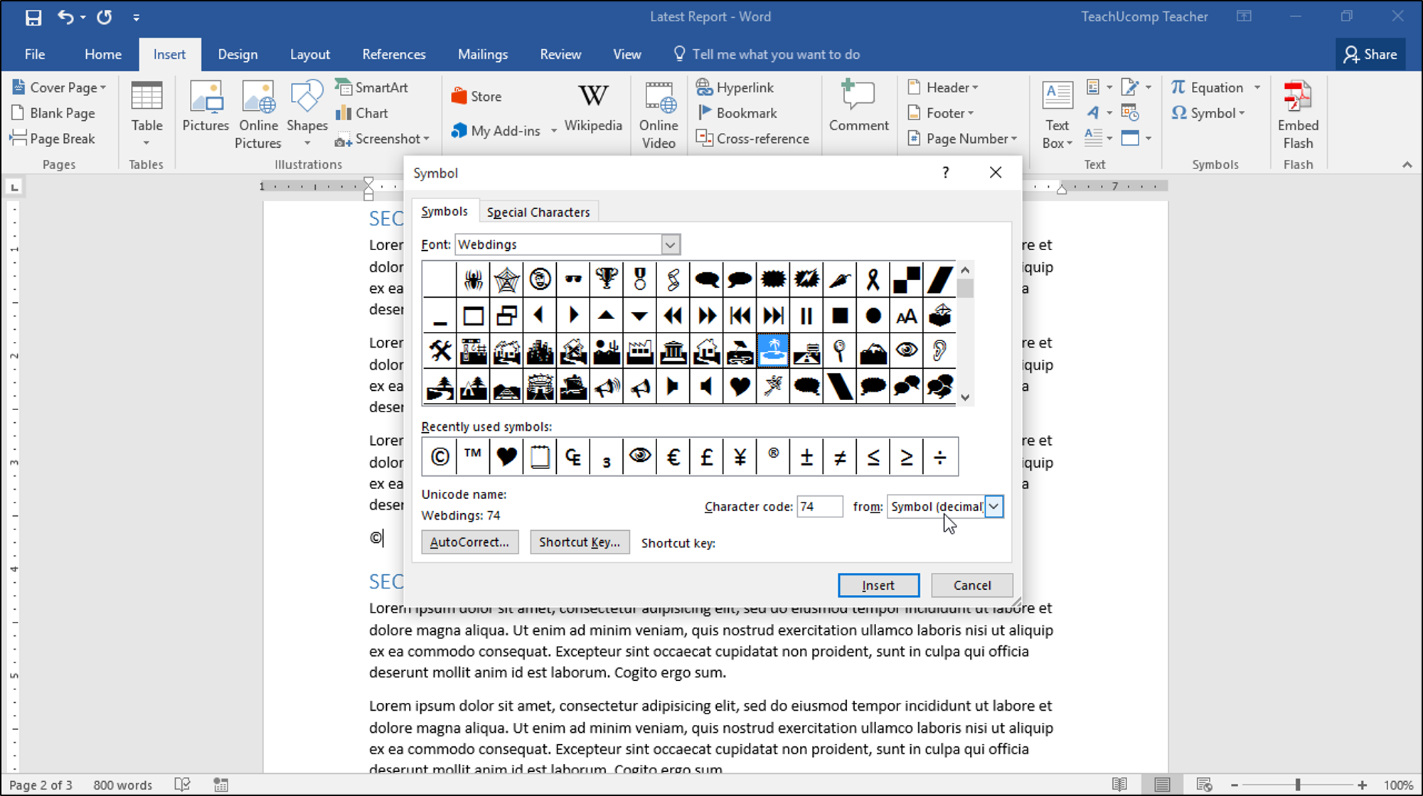1423x796 pixels.
Task: Open the Text Box dropdown
Action: pos(1057,114)
